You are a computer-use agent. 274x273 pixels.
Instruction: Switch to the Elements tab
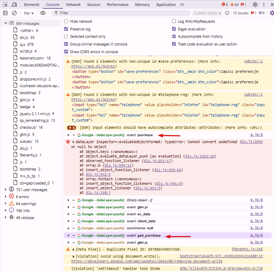pyautogui.click(x=32, y=5)
